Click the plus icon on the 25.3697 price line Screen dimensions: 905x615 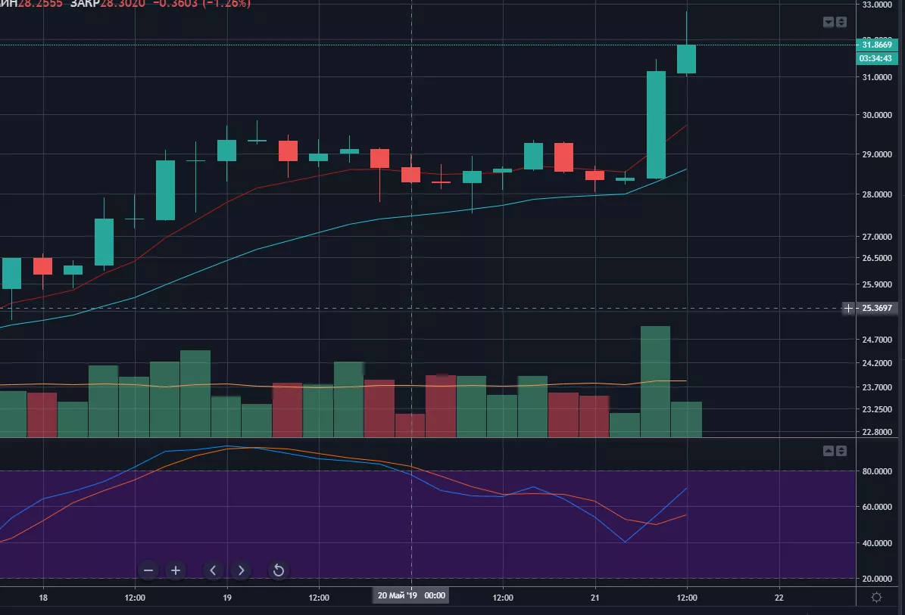click(x=848, y=309)
